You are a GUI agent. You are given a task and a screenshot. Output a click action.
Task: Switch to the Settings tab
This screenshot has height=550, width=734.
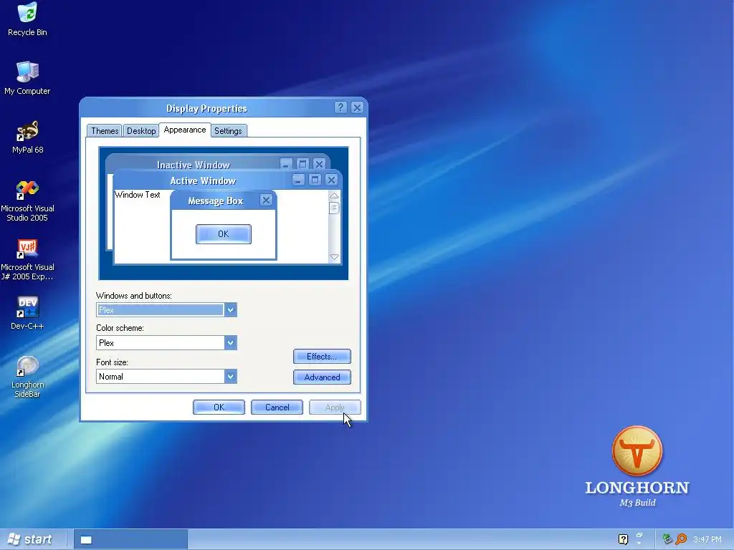click(x=228, y=131)
